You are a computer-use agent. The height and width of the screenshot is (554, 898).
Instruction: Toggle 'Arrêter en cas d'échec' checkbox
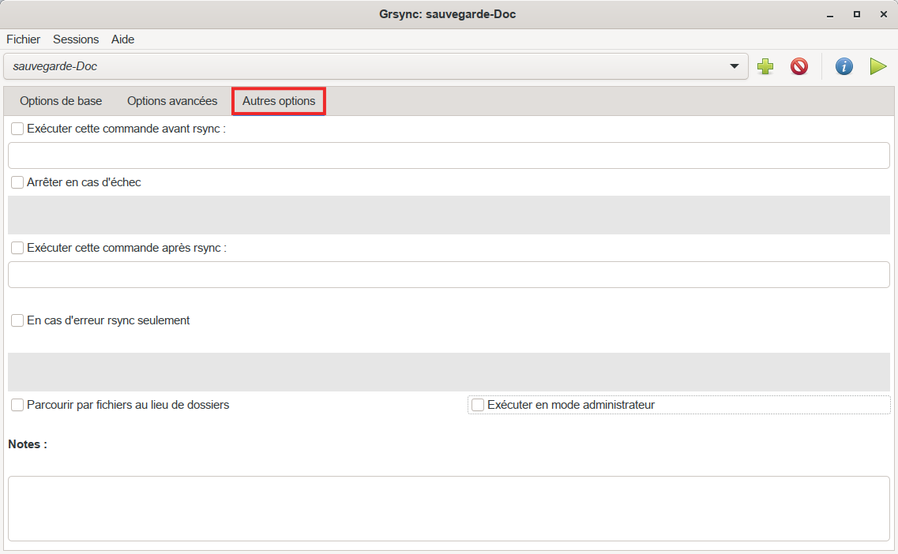[17, 182]
